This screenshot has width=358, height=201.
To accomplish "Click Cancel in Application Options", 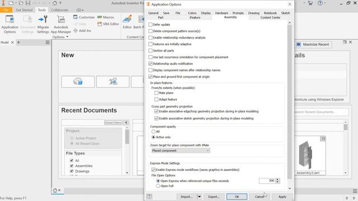I will (259, 197).
